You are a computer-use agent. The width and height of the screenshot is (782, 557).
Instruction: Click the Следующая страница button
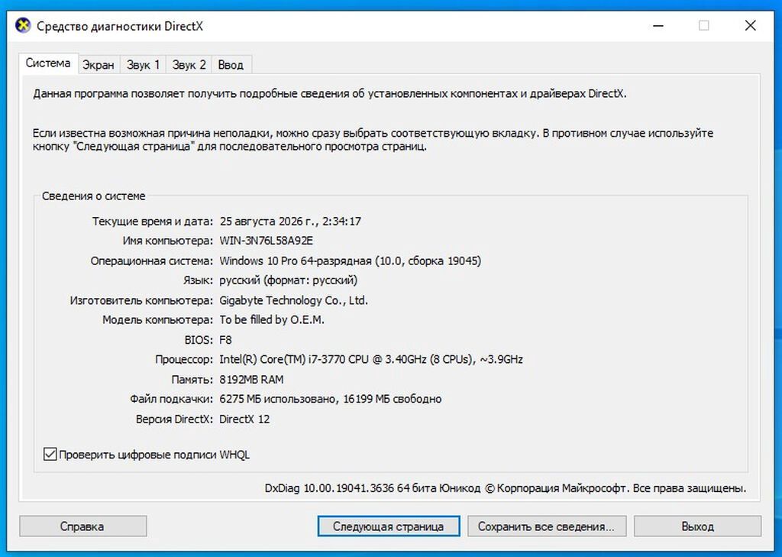[389, 526]
